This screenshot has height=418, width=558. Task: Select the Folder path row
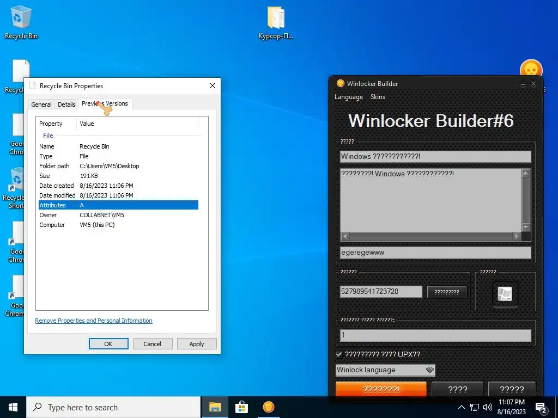click(x=118, y=166)
